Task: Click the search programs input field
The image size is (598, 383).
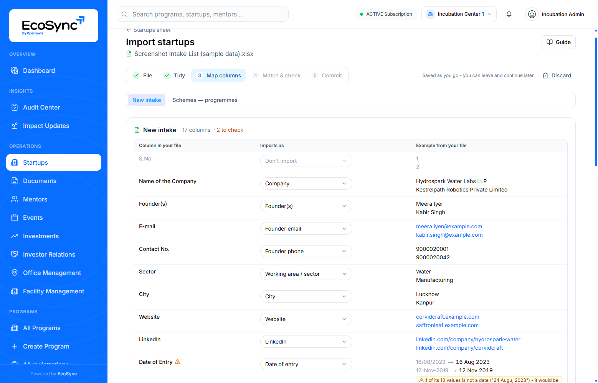Action: pyautogui.click(x=203, y=14)
